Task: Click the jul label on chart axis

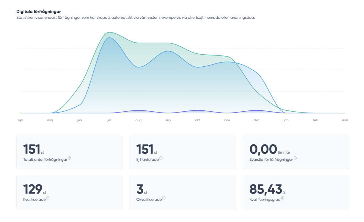Action: point(109,120)
